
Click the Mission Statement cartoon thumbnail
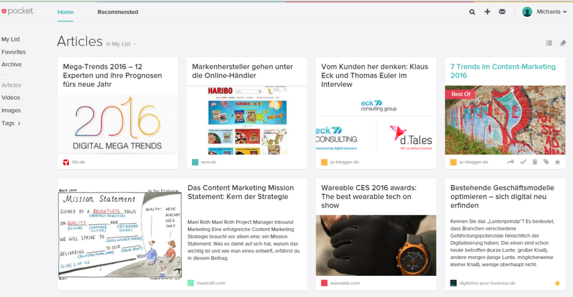120,234
